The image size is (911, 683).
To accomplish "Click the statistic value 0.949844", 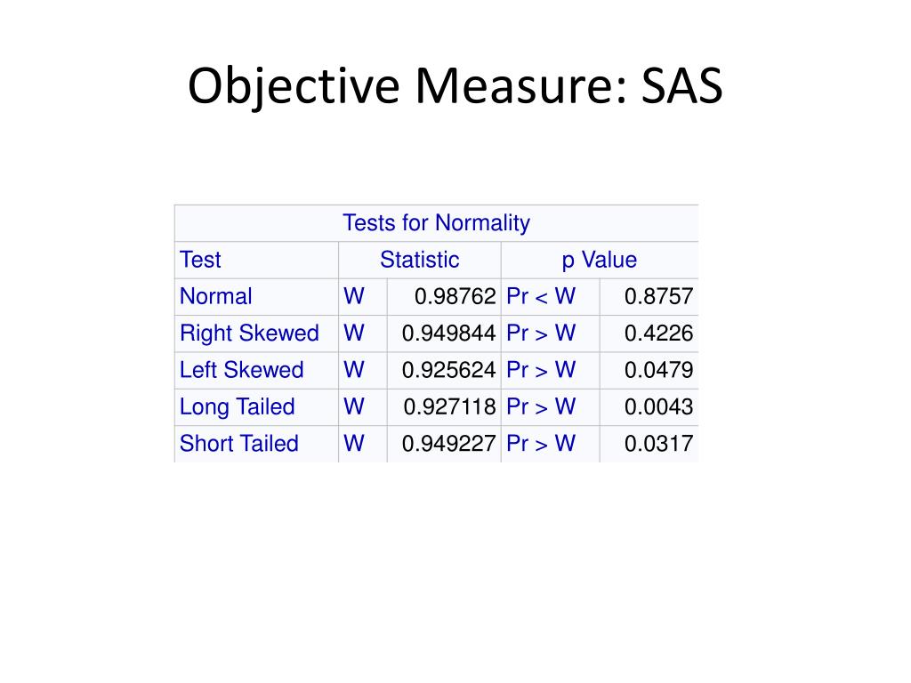I will click(x=448, y=333).
